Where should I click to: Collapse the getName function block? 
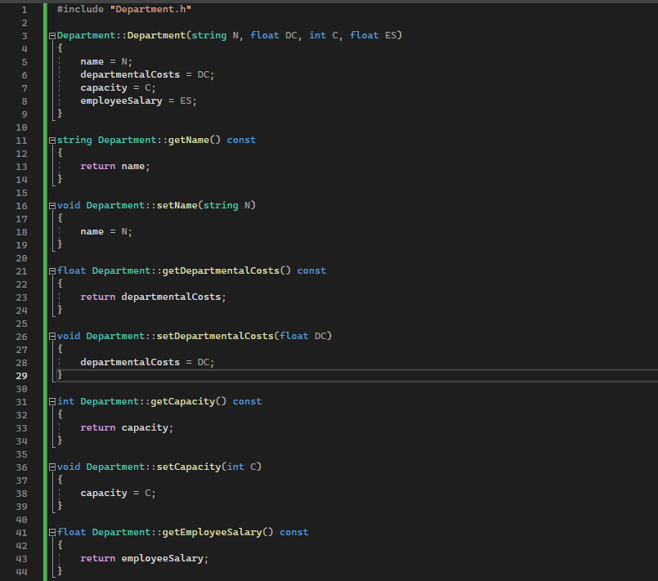pos(52,141)
